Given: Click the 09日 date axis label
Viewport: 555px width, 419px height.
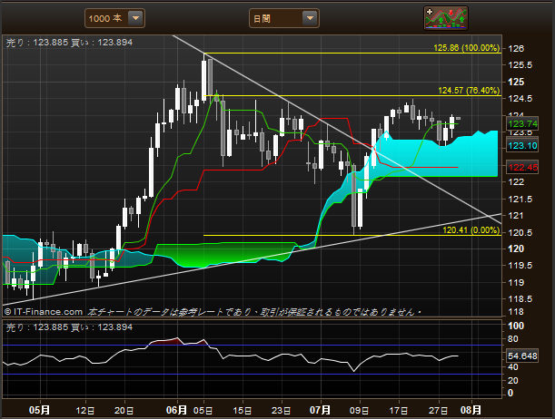Looking at the screenshot, I should (x=360, y=411).
